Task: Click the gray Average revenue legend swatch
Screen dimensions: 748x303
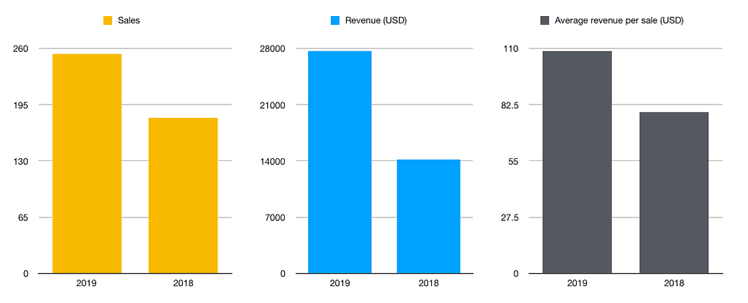Action: [545, 21]
